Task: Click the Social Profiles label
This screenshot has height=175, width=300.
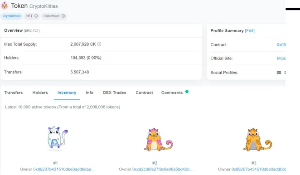Action: click(x=224, y=73)
